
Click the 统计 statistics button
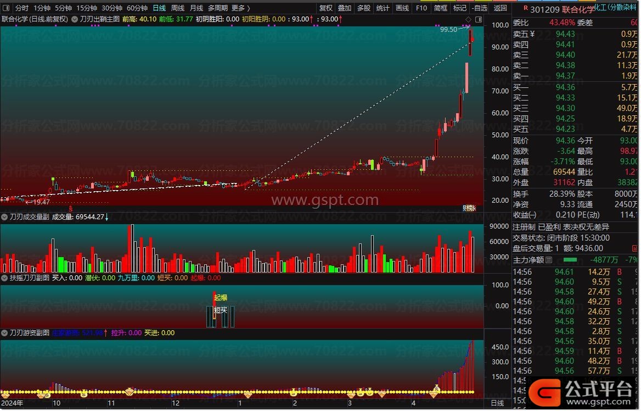tap(383, 8)
